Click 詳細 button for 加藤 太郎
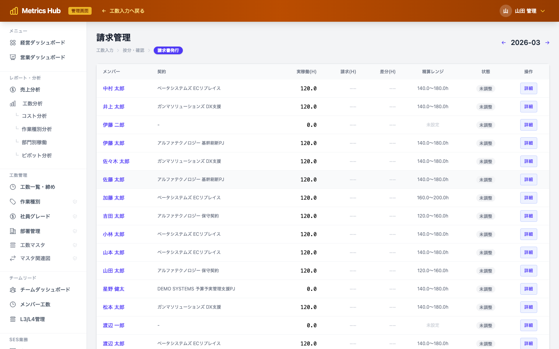The image size is (559, 349). coord(528,198)
